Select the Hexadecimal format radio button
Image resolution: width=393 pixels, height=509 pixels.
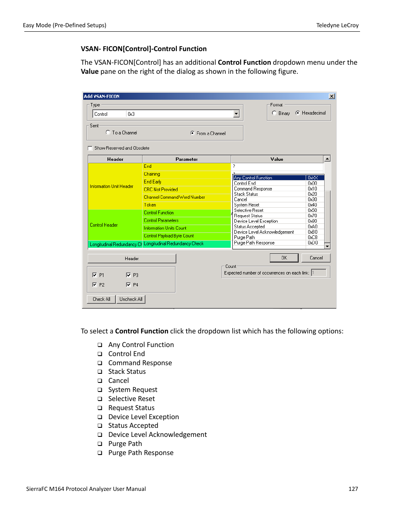[x=297, y=113]
